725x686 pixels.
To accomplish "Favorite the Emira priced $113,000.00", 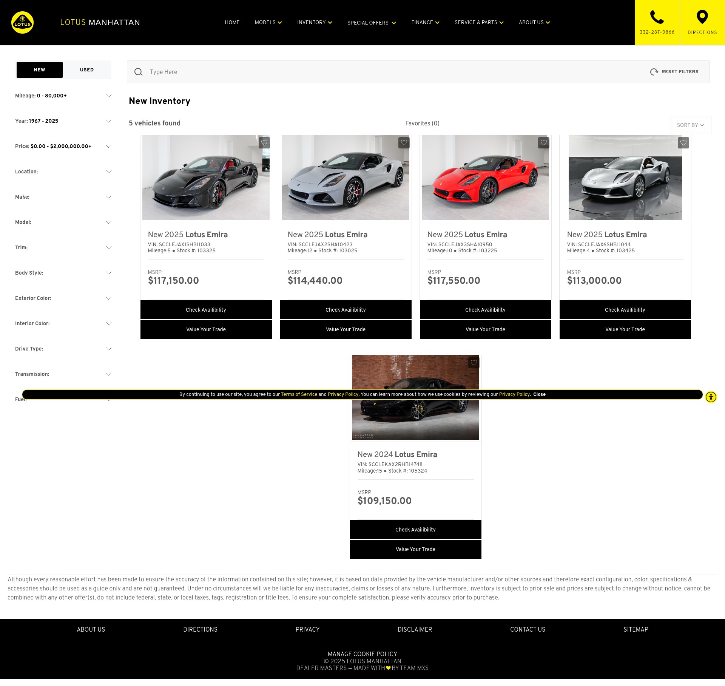I will tap(683, 143).
